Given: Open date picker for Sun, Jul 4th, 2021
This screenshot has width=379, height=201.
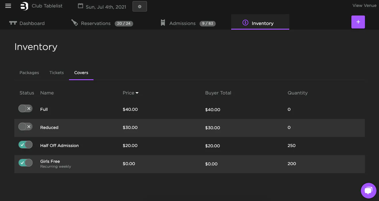Looking at the screenshot, I should (x=106, y=7).
